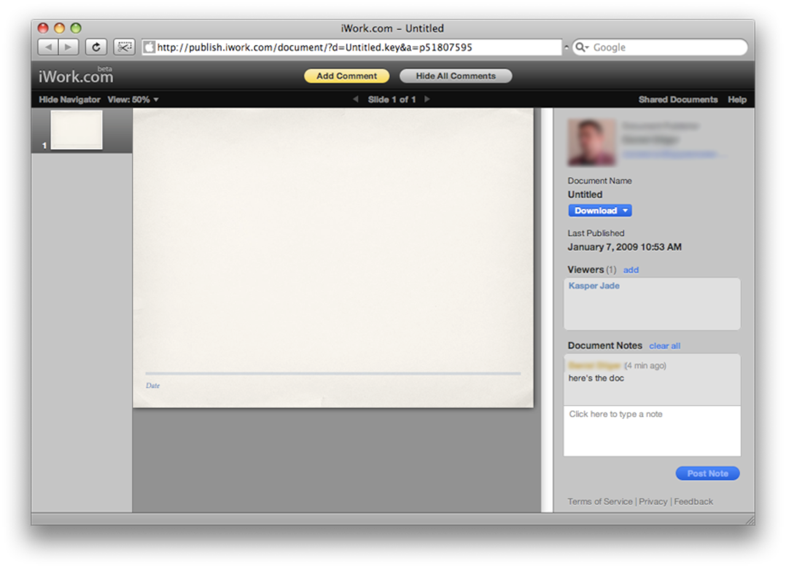Viewport: 786px width, 568px height.
Task: Add Kasper Jade a new viewer via add link
Action: (x=631, y=270)
